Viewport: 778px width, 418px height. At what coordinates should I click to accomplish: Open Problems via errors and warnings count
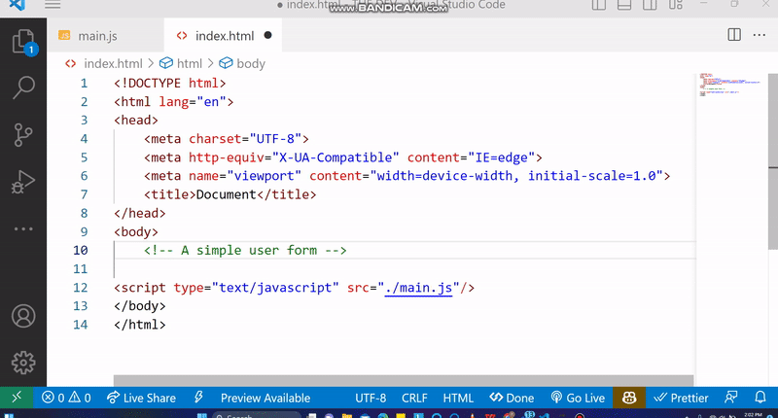[x=66, y=398]
